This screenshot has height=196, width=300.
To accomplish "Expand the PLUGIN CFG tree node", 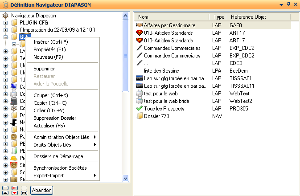I will [6, 23].
